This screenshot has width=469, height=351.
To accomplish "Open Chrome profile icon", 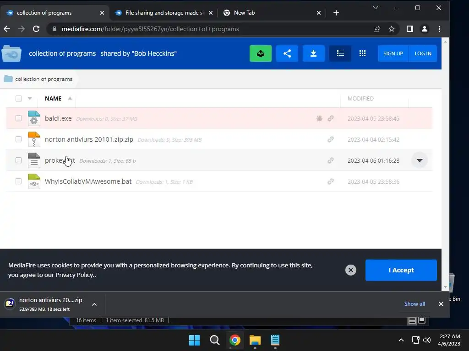I will coord(425,29).
